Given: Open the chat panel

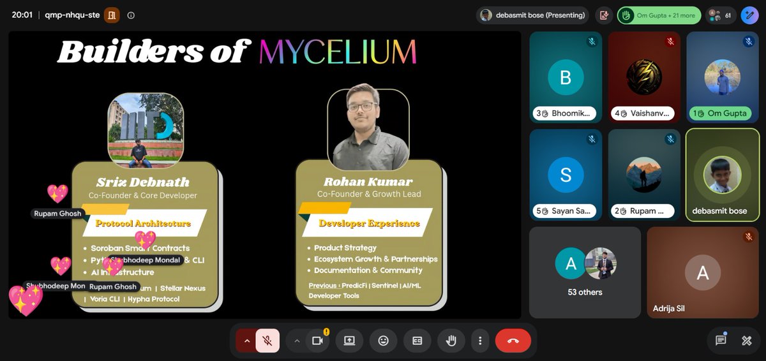Looking at the screenshot, I should pos(721,341).
